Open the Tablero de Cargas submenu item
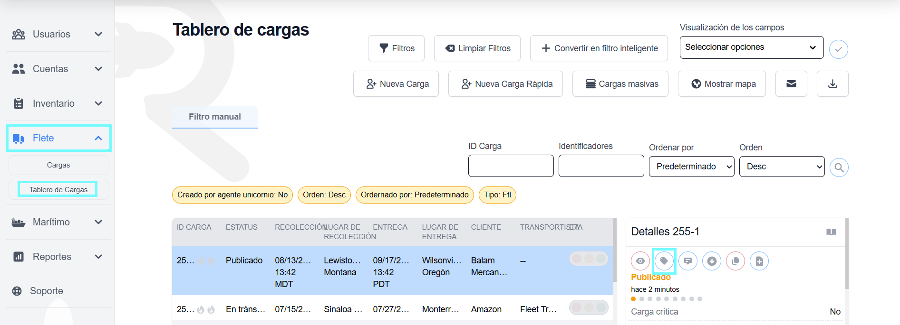This screenshot has height=325, width=900. (x=58, y=190)
